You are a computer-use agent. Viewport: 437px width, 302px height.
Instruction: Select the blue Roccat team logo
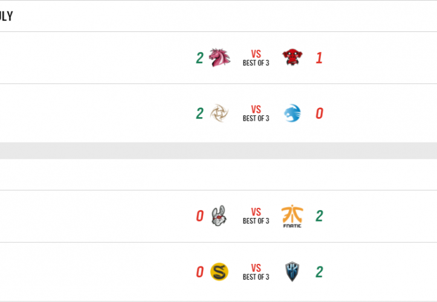(x=293, y=113)
